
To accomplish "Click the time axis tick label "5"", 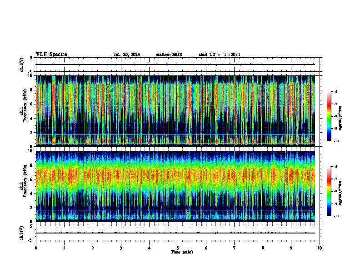I will coord(178,248).
